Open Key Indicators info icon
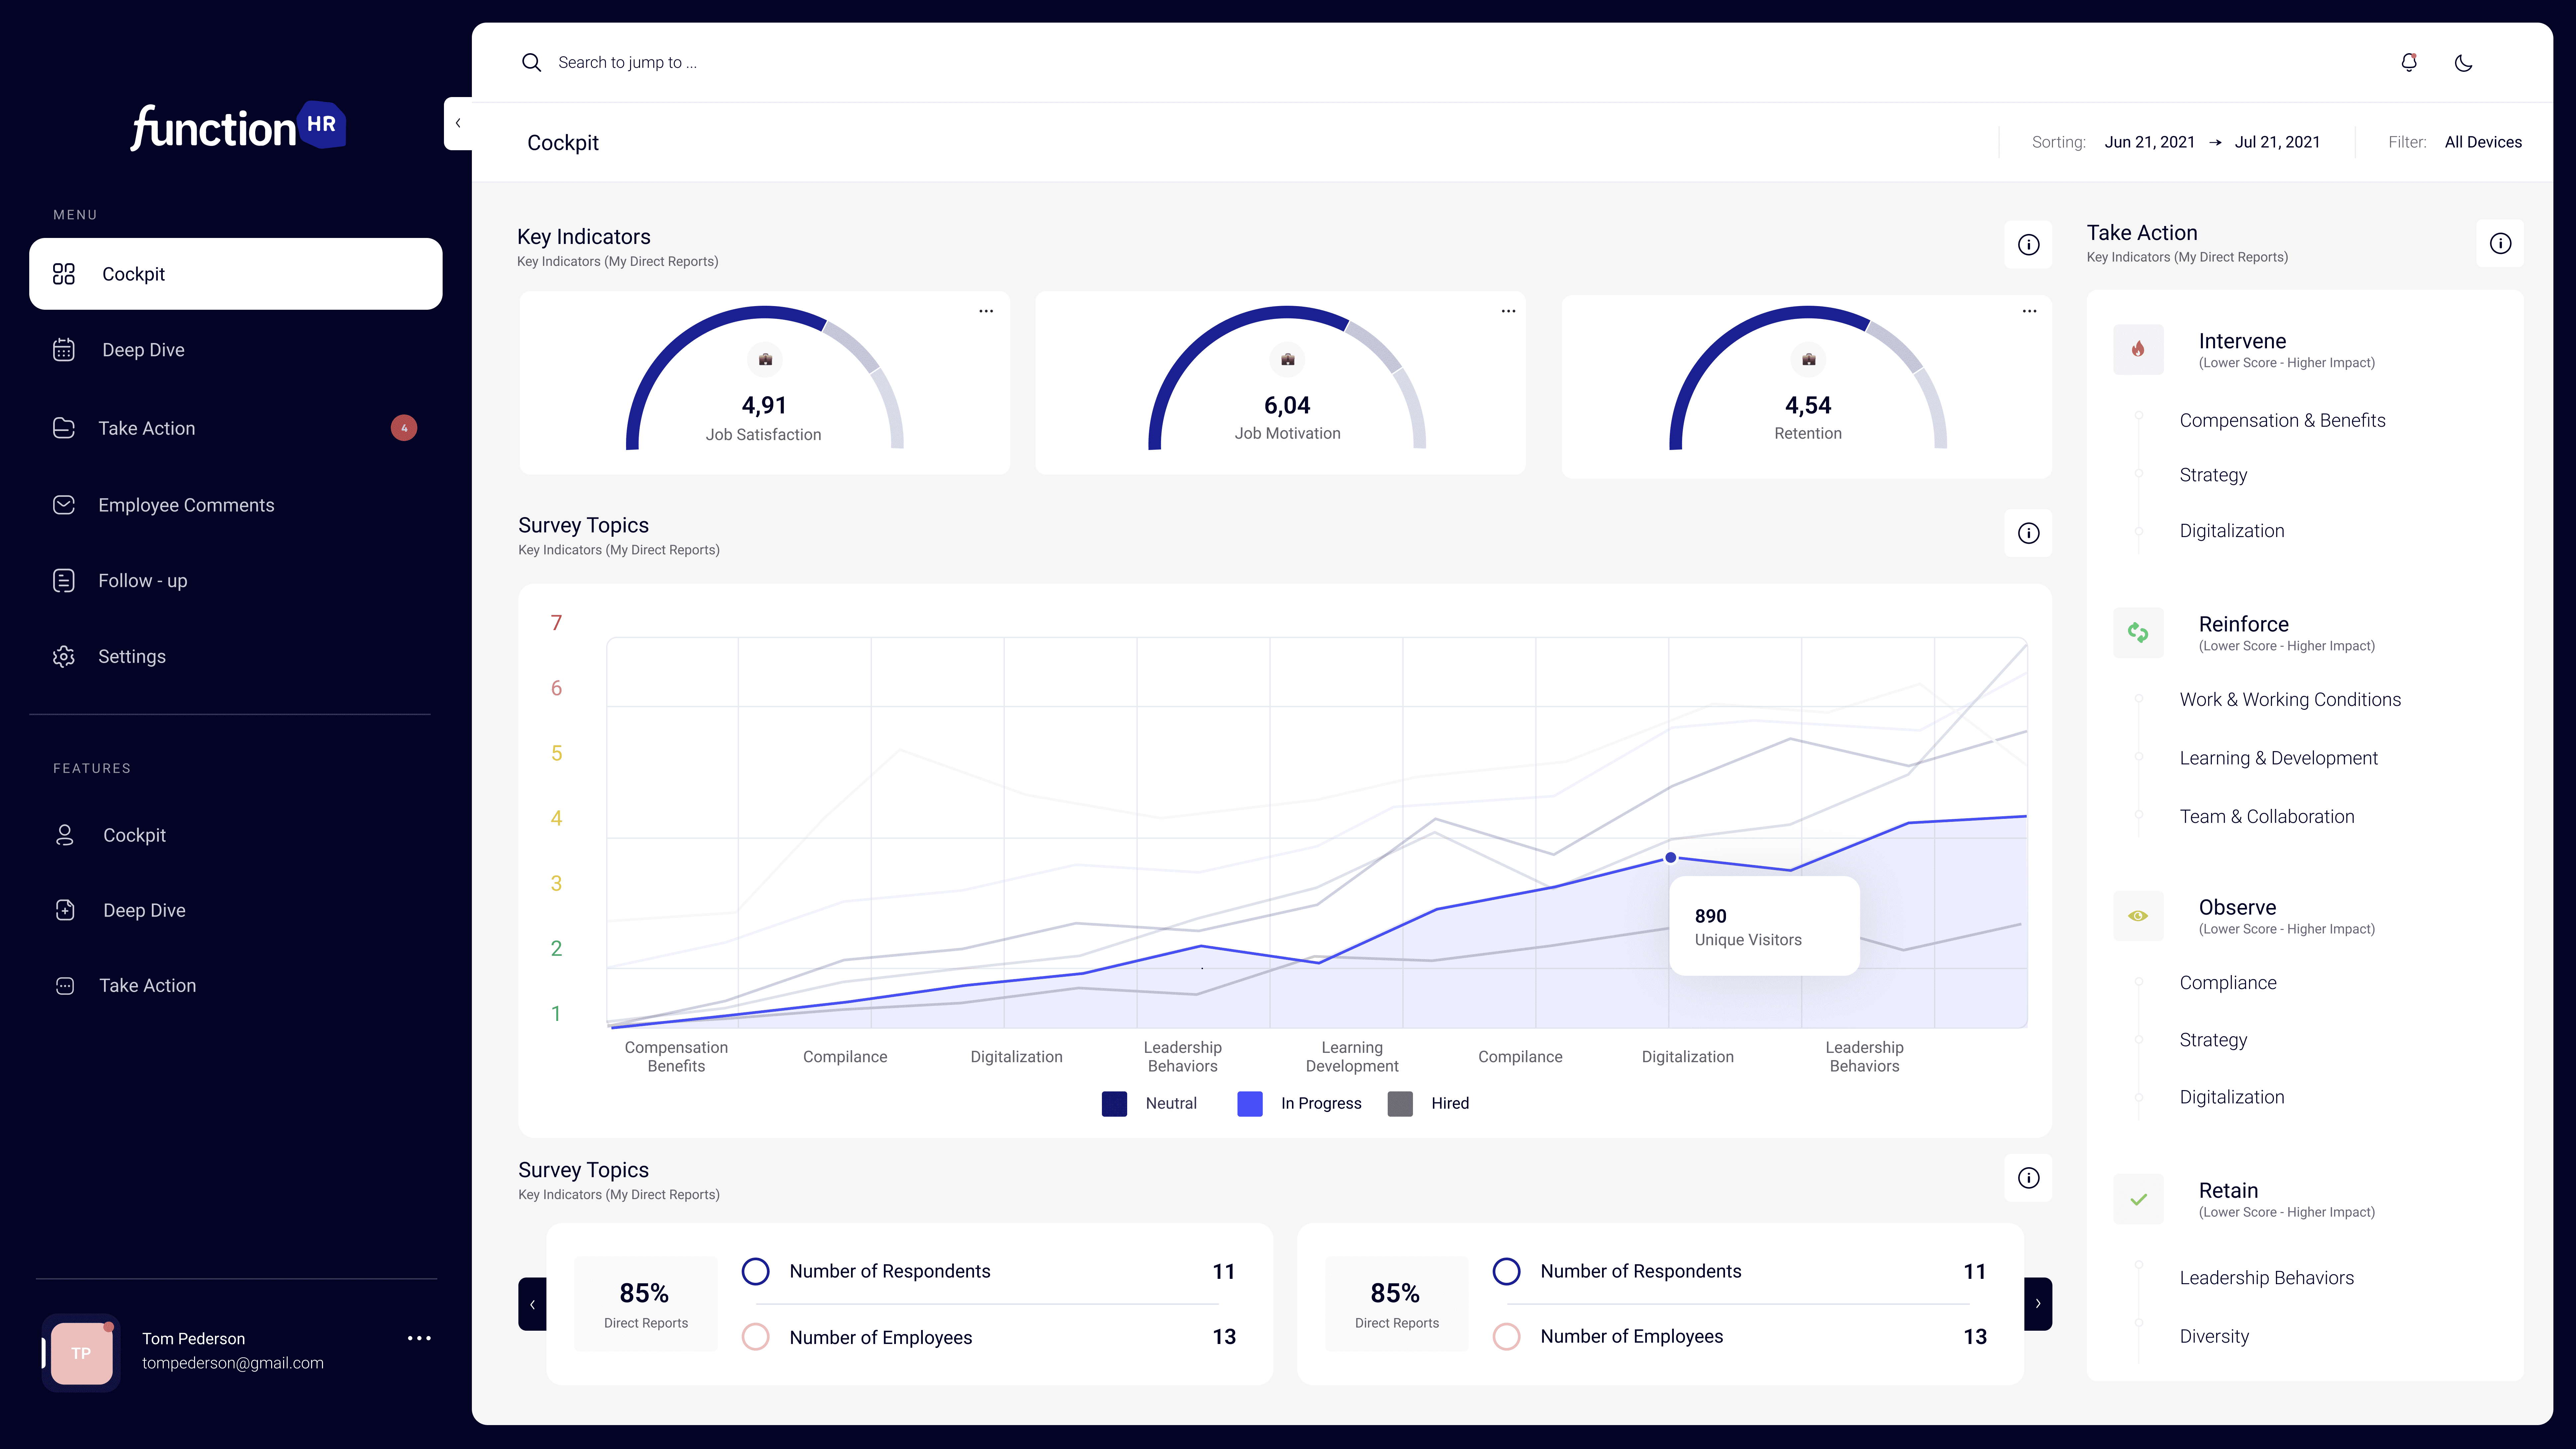This screenshot has width=2576, height=1449. (2028, 245)
